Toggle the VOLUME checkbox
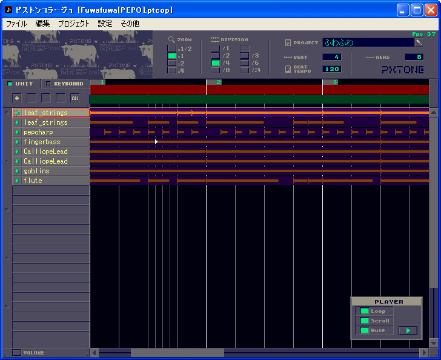 click(x=17, y=353)
